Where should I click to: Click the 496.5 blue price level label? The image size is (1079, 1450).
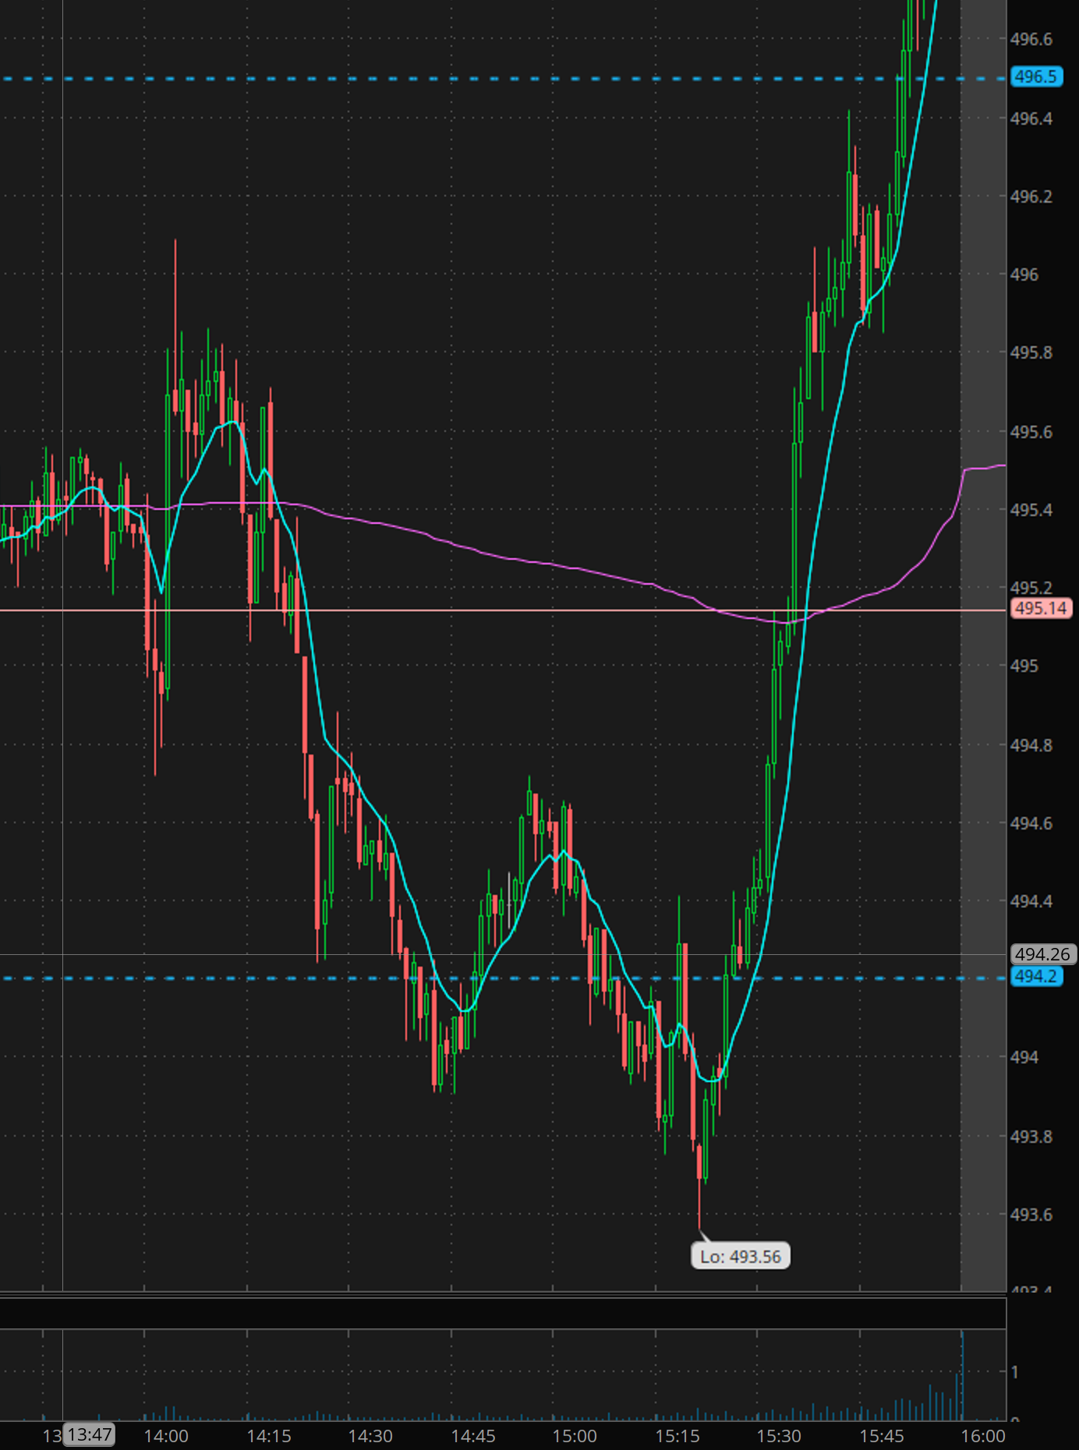[x=1036, y=77]
